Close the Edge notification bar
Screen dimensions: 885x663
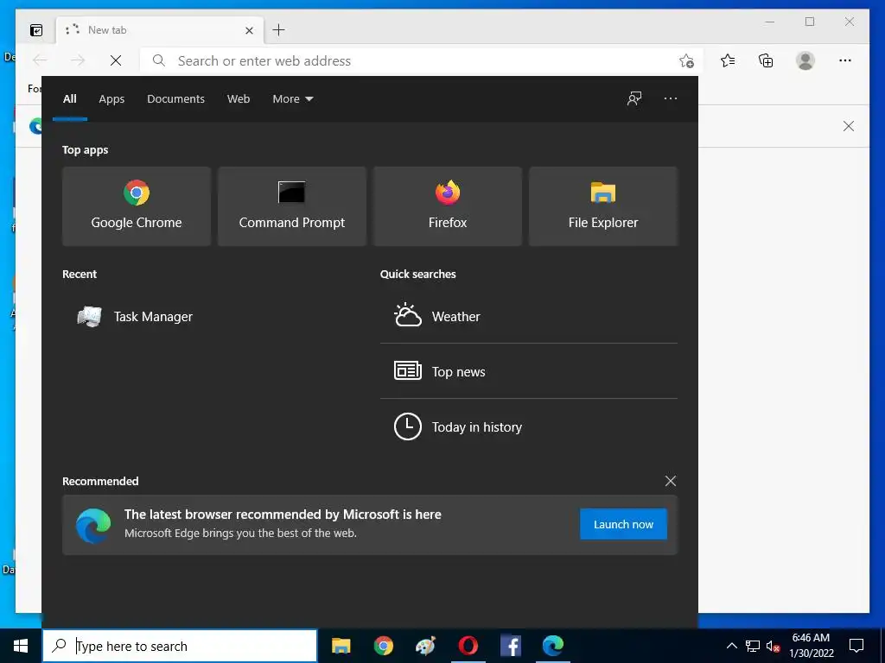pyautogui.click(x=849, y=126)
